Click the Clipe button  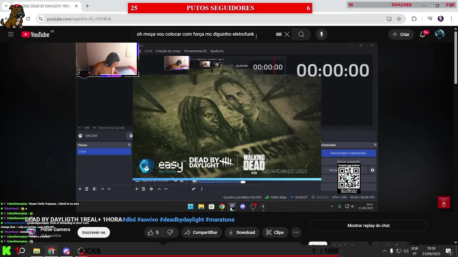275,232
